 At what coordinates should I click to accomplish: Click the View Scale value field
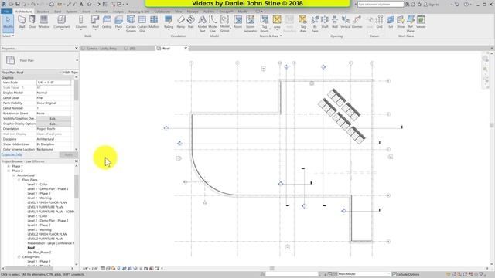[53, 83]
